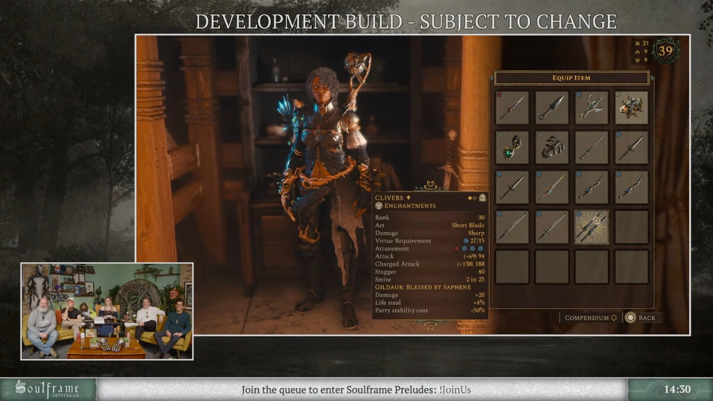
Task: Equip the green gem amulet item
Action: (x=512, y=147)
